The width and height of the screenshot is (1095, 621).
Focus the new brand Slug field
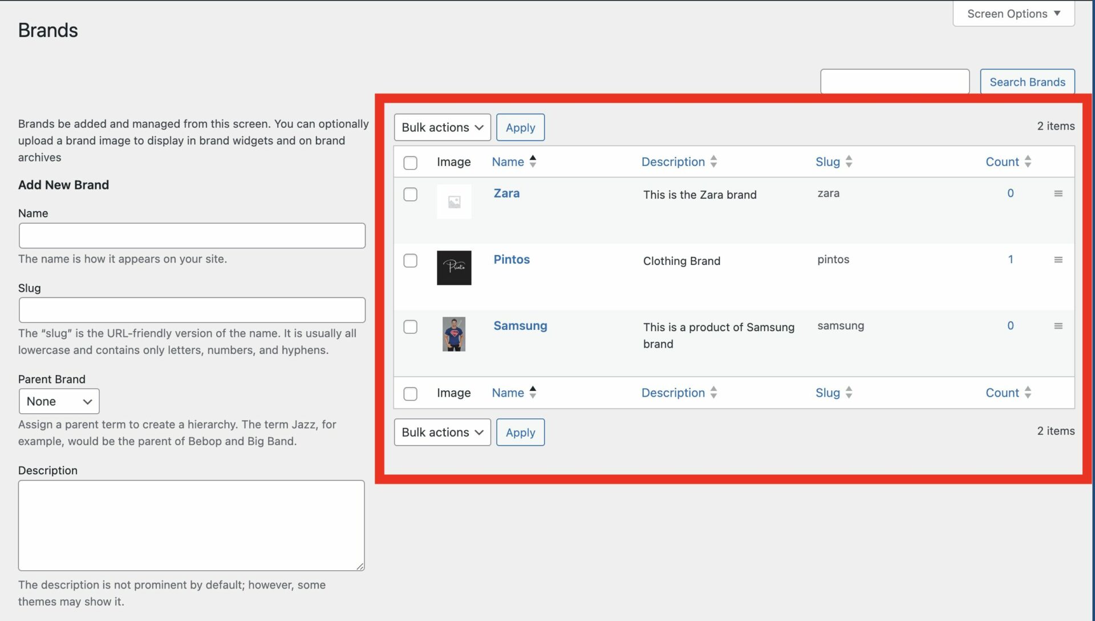pyautogui.click(x=192, y=310)
